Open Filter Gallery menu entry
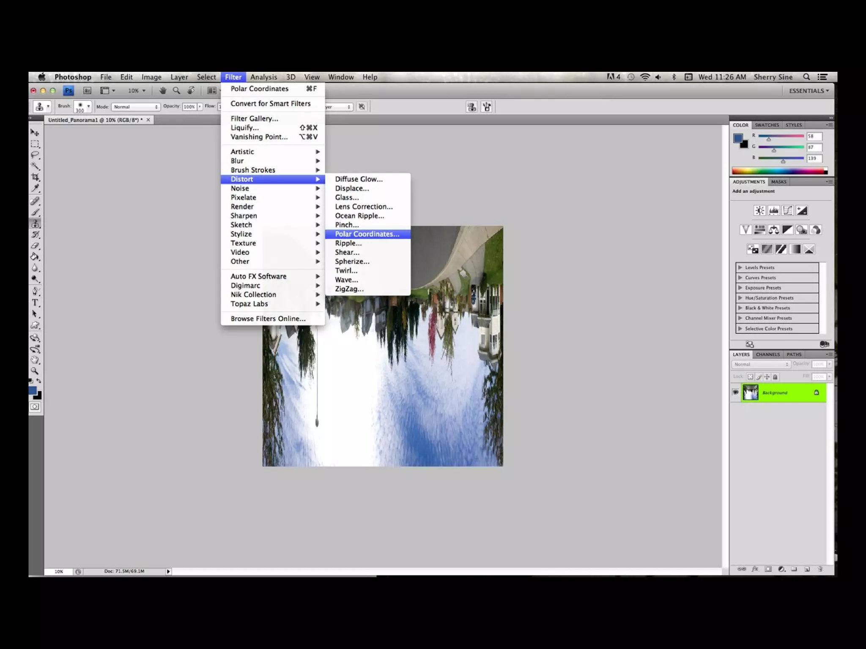Image resolution: width=866 pixels, height=649 pixels. click(254, 118)
